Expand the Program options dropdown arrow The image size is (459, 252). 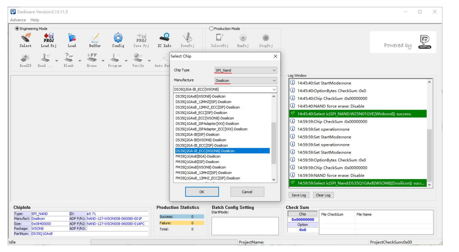[x=126, y=61]
